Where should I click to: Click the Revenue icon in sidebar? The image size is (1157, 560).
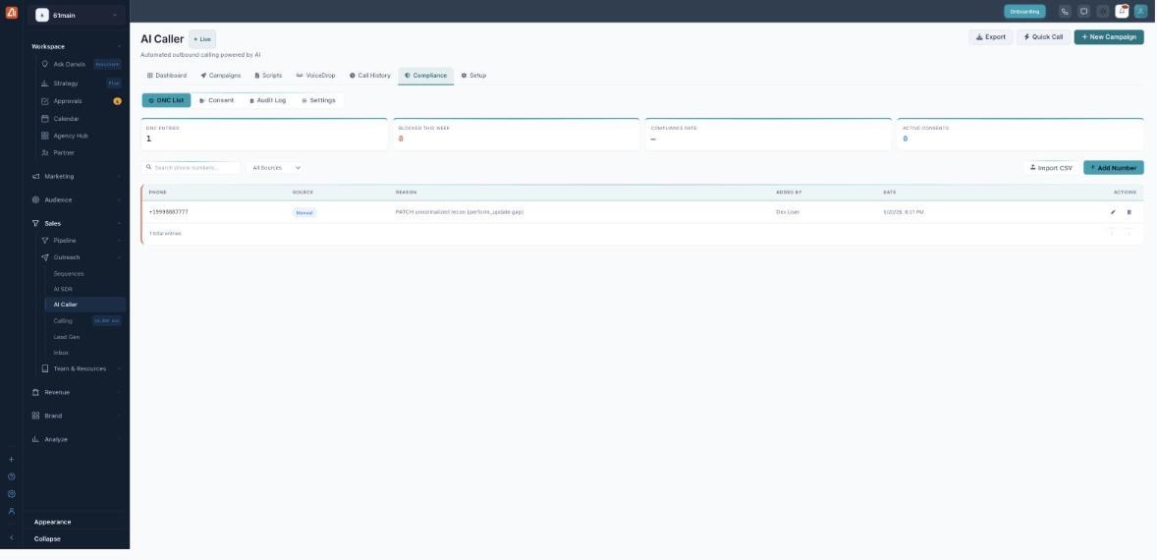pos(36,393)
